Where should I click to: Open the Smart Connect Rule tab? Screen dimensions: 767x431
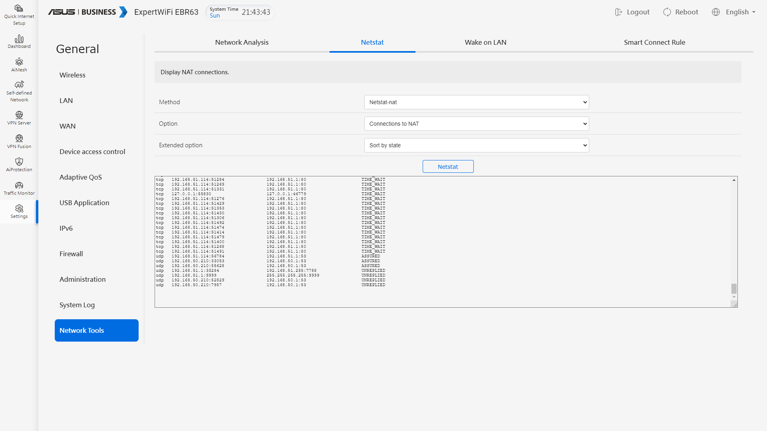pyautogui.click(x=654, y=42)
